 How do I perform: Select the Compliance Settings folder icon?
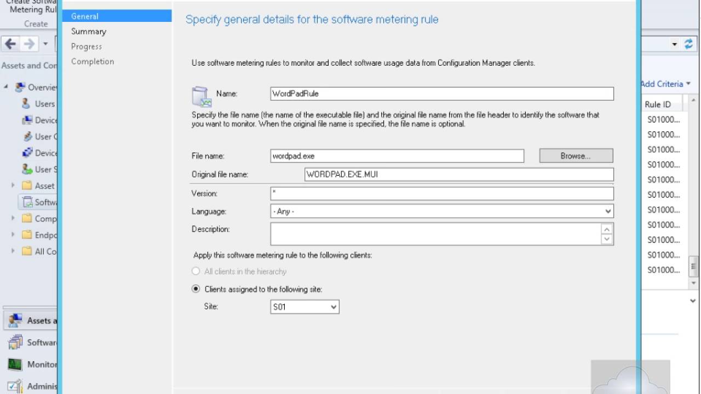(26, 218)
